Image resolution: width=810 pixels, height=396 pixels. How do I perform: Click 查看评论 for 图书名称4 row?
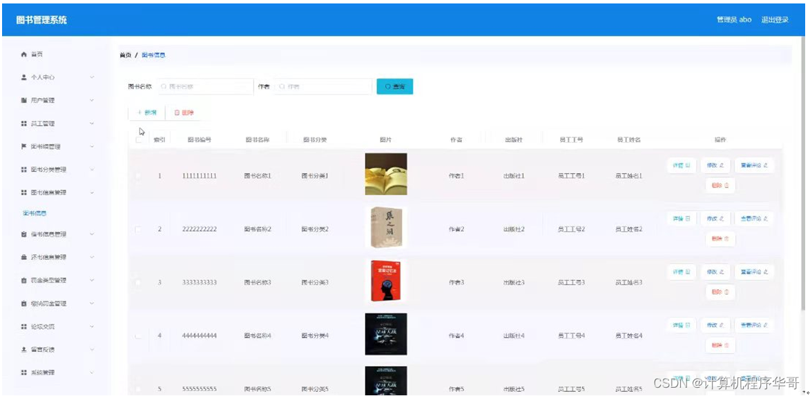tap(754, 325)
